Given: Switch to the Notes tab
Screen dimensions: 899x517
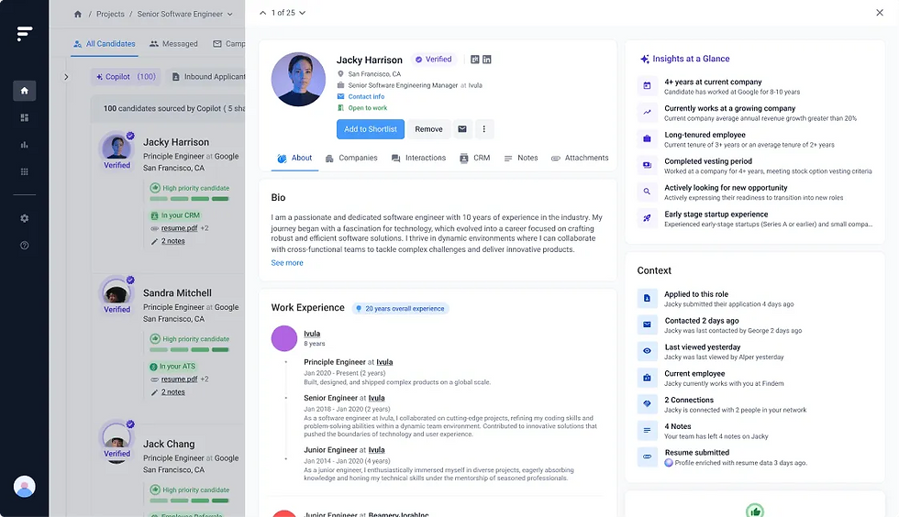Looking at the screenshot, I should click(x=521, y=159).
